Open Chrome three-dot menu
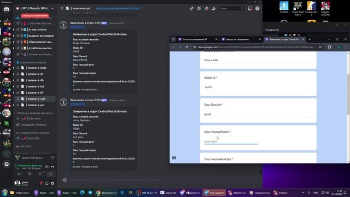Viewport: 350px width, 197px height. pos(346,47)
